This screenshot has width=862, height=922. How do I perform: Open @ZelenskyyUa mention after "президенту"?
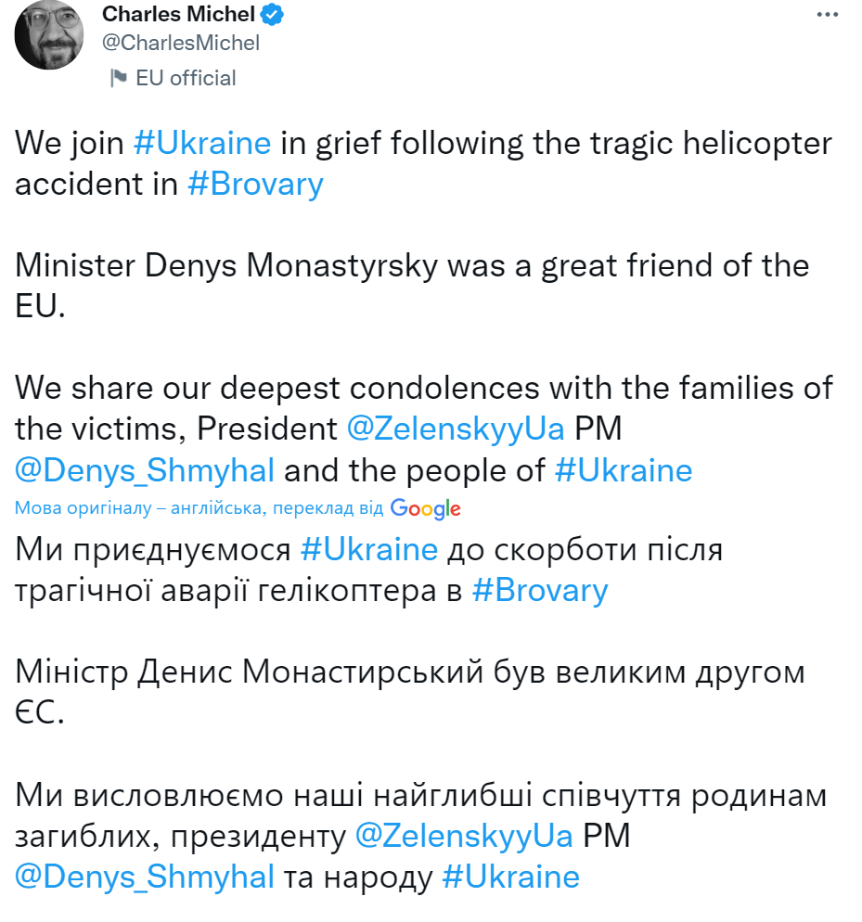464,836
